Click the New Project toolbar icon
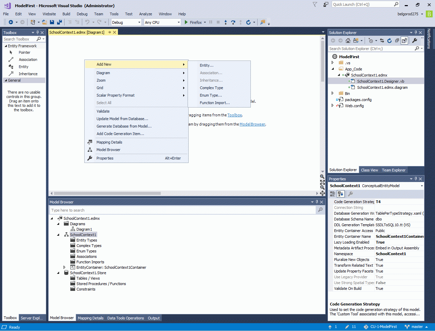This screenshot has height=331, width=435. coord(33,22)
